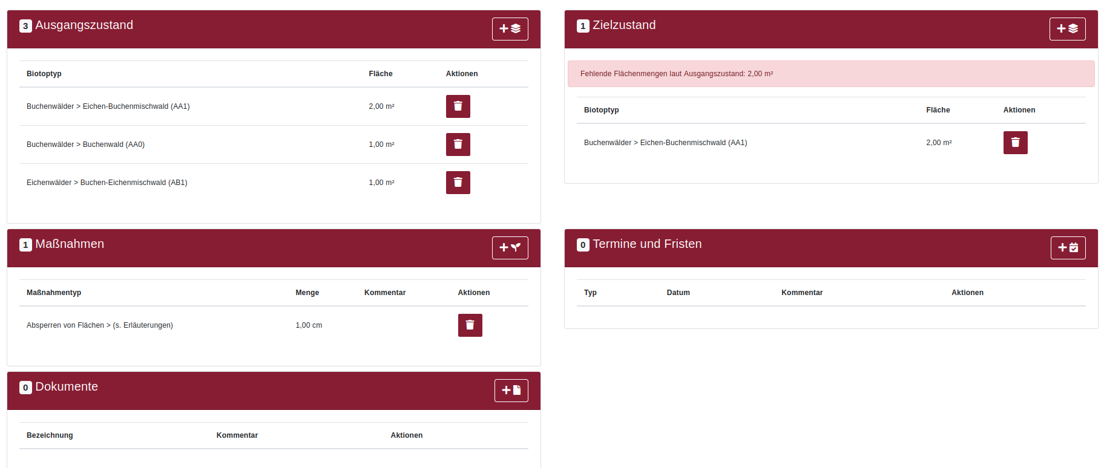The width and height of the screenshot is (1104, 468).
Task: Delete the Buchen-Eichenmischwald (AB1) row
Action: click(x=458, y=183)
